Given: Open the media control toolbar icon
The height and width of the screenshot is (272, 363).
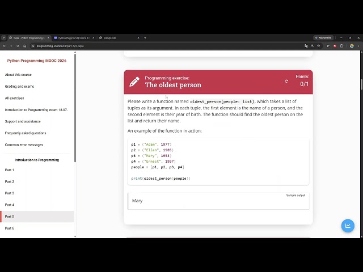Looking at the screenshot, I should coord(328,46).
